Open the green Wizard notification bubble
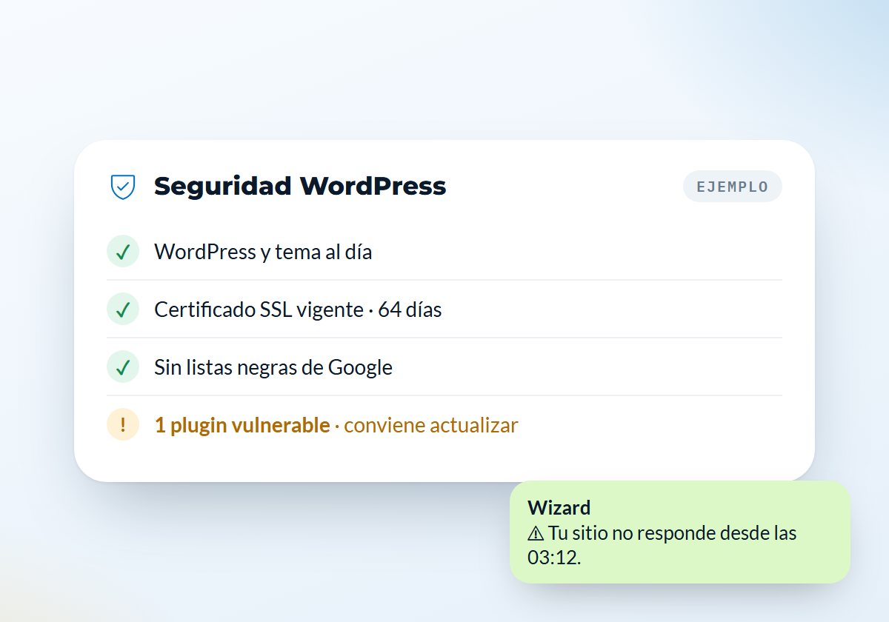The height and width of the screenshot is (622, 889). pyautogui.click(x=680, y=532)
